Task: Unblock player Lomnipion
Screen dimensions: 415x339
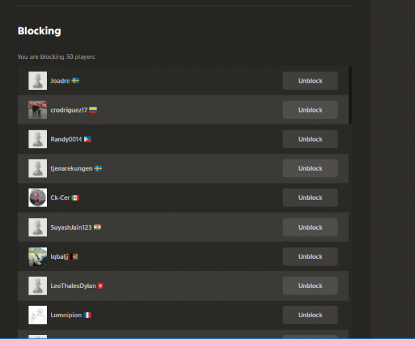Action: pyautogui.click(x=310, y=315)
